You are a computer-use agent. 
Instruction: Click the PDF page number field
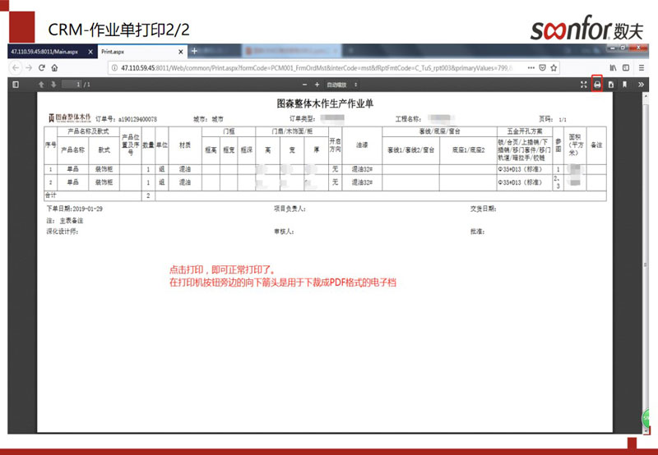point(76,85)
